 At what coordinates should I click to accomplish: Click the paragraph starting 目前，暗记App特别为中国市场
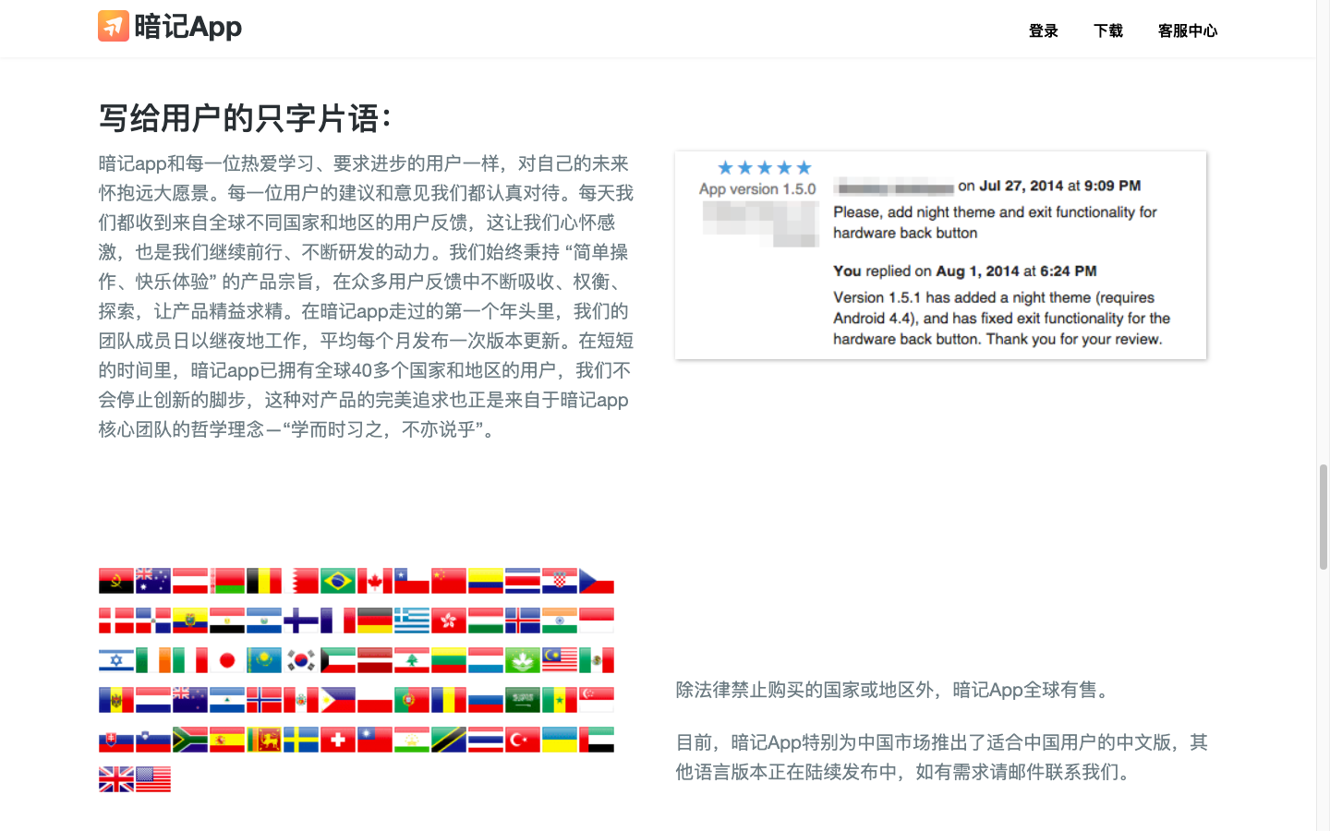[x=941, y=757]
